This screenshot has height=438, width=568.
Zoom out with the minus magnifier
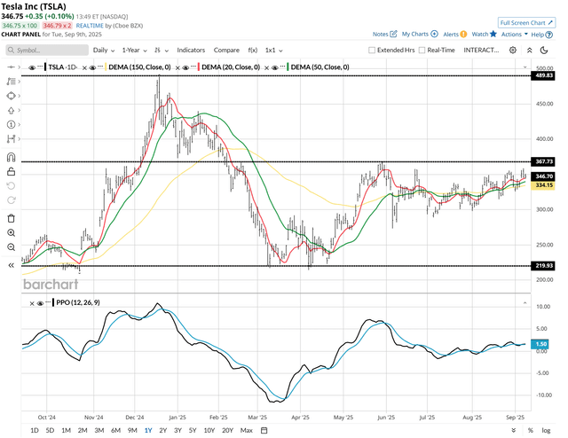(x=11, y=247)
